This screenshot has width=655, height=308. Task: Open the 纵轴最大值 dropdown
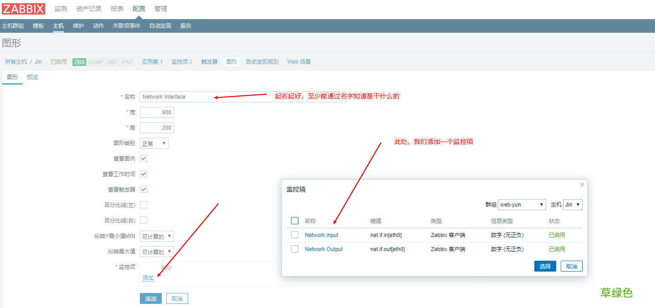(x=157, y=252)
